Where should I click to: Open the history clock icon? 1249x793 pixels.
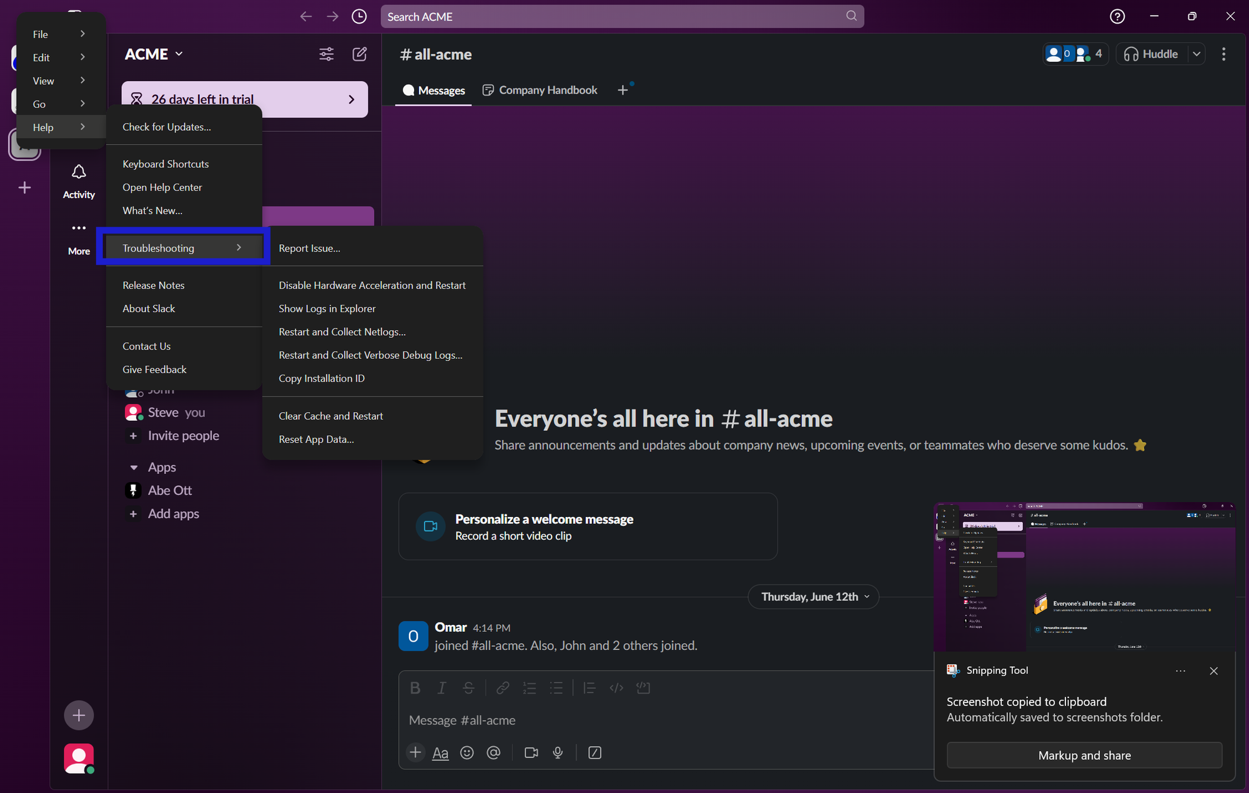tap(359, 17)
